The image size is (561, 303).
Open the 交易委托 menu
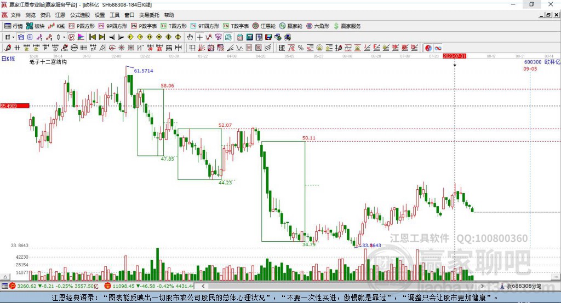click(x=149, y=15)
